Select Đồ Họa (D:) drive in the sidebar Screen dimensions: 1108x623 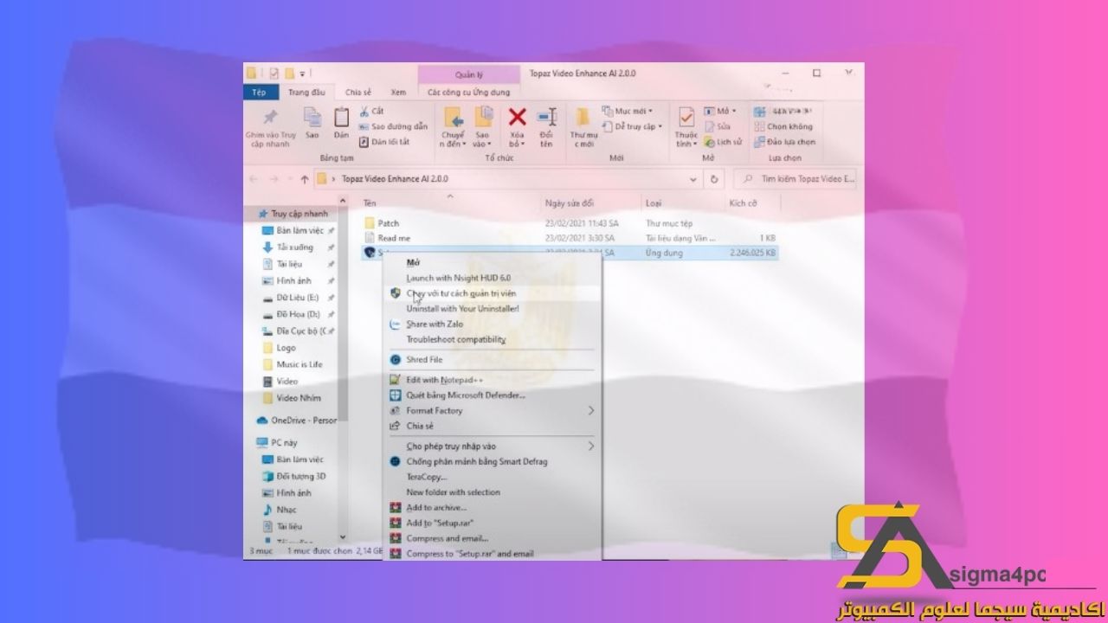pyautogui.click(x=298, y=315)
